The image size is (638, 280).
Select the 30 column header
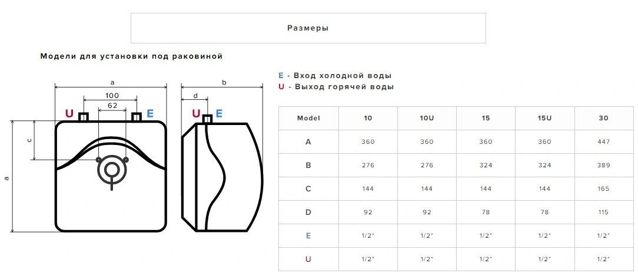click(x=603, y=118)
